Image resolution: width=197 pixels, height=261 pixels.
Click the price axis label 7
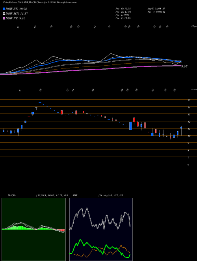click(x=189, y=158)
